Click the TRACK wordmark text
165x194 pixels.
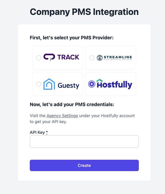[x=68, y=57]
